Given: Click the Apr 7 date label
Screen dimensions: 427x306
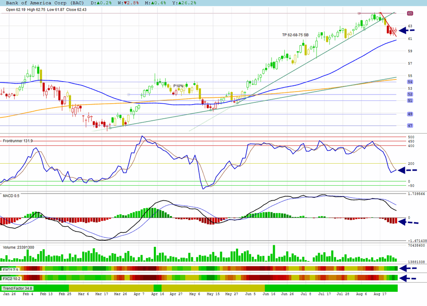Looking at the screenshot, I should click(x=139, y=294).
